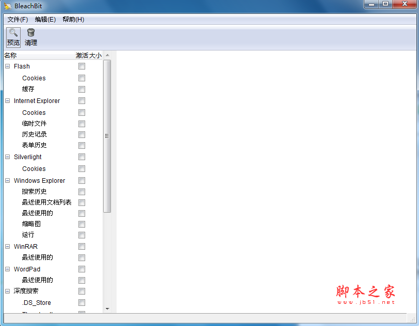Tick the 运行 checkbox
419x326 pixels.
(x=82, y=235)
